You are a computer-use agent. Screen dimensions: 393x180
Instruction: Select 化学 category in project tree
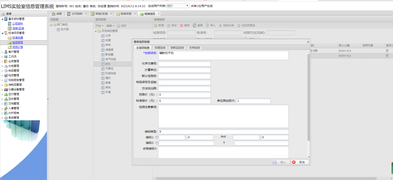coord(108,36)
